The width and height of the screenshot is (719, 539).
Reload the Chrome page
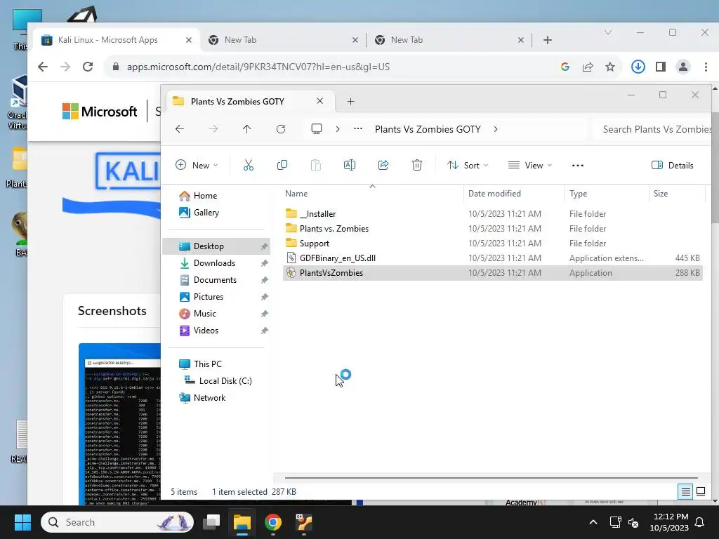point(88,67)
